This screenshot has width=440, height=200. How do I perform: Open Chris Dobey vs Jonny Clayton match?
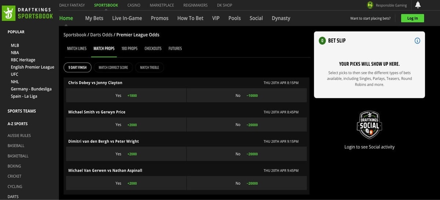tap(95, 83)
